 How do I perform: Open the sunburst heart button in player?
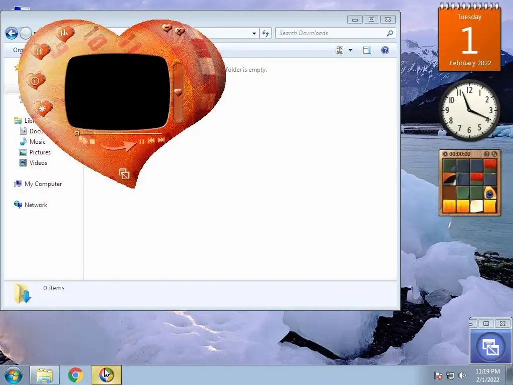click(43, 109)
